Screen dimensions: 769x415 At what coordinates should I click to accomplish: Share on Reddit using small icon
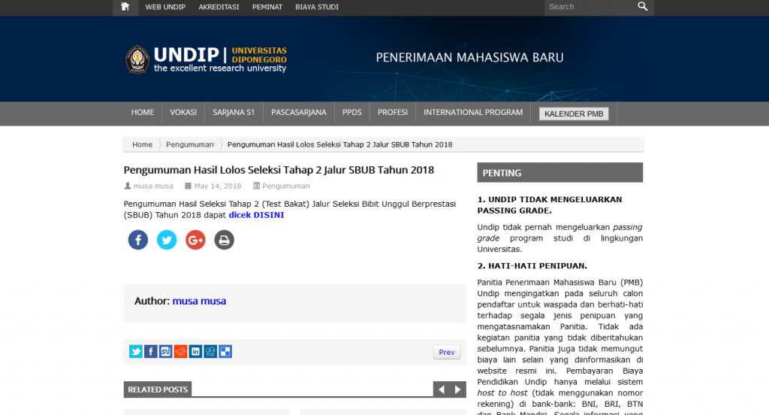180,351
